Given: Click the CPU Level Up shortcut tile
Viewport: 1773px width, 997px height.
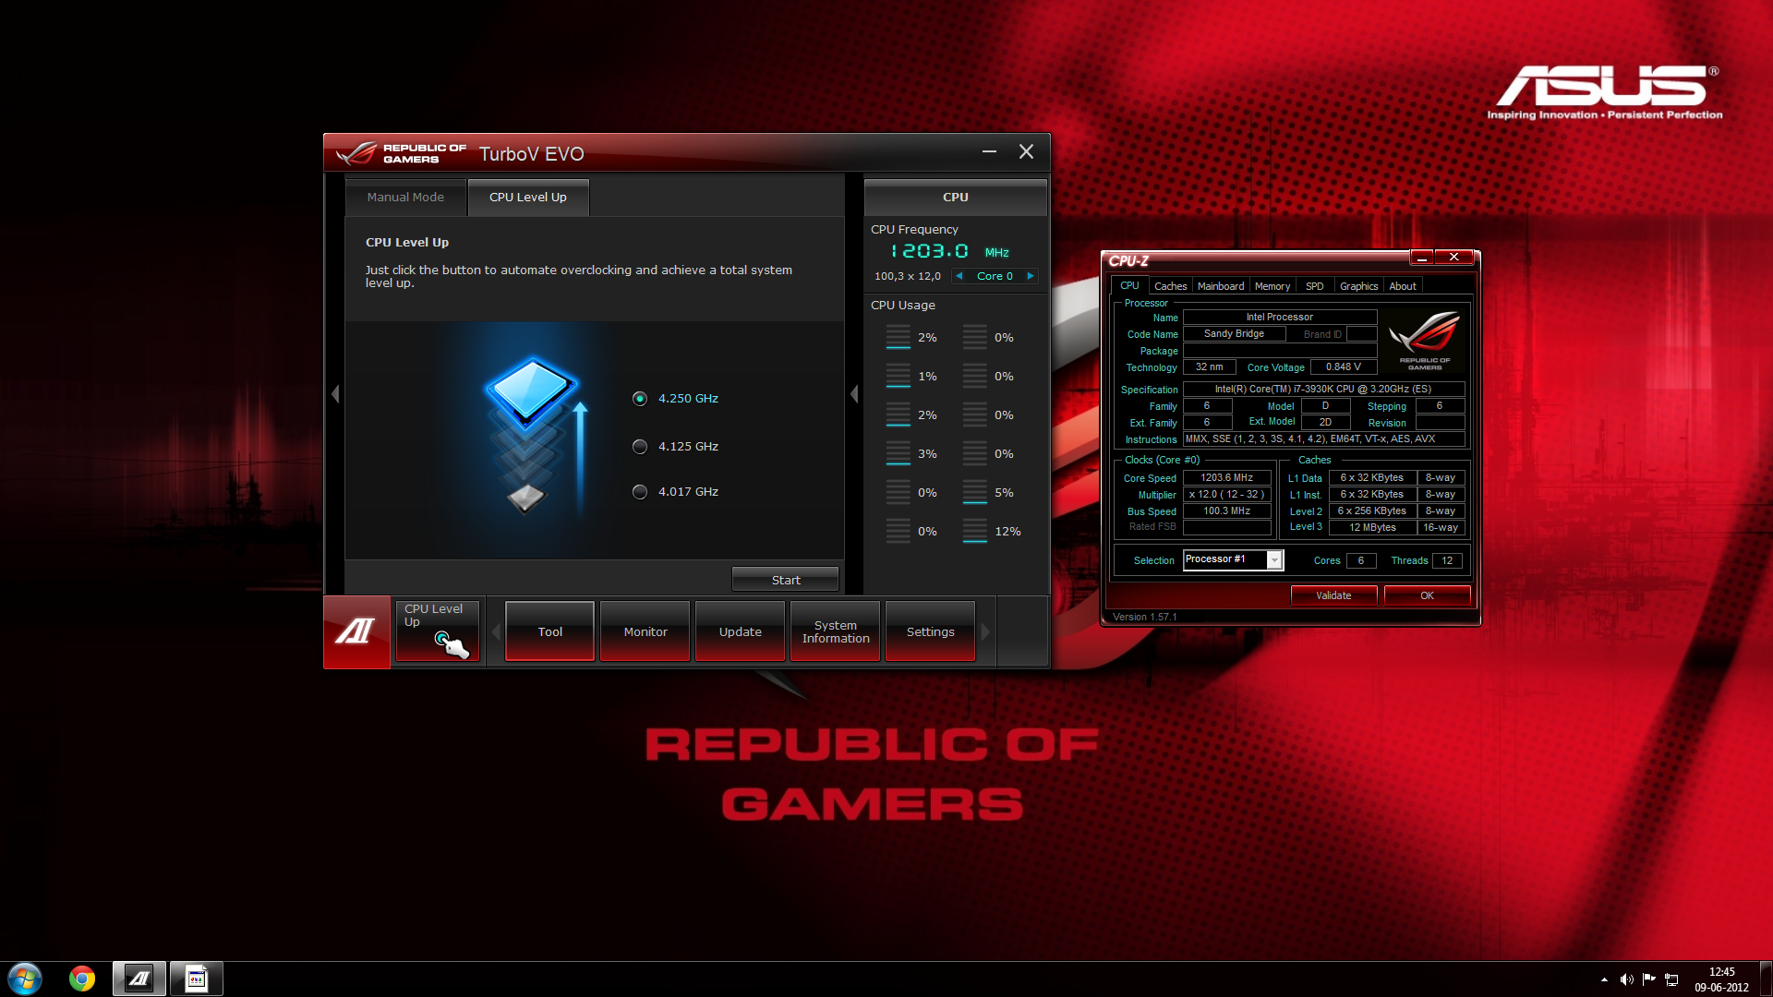Looking at the screenshot, I should click(438, 631).
